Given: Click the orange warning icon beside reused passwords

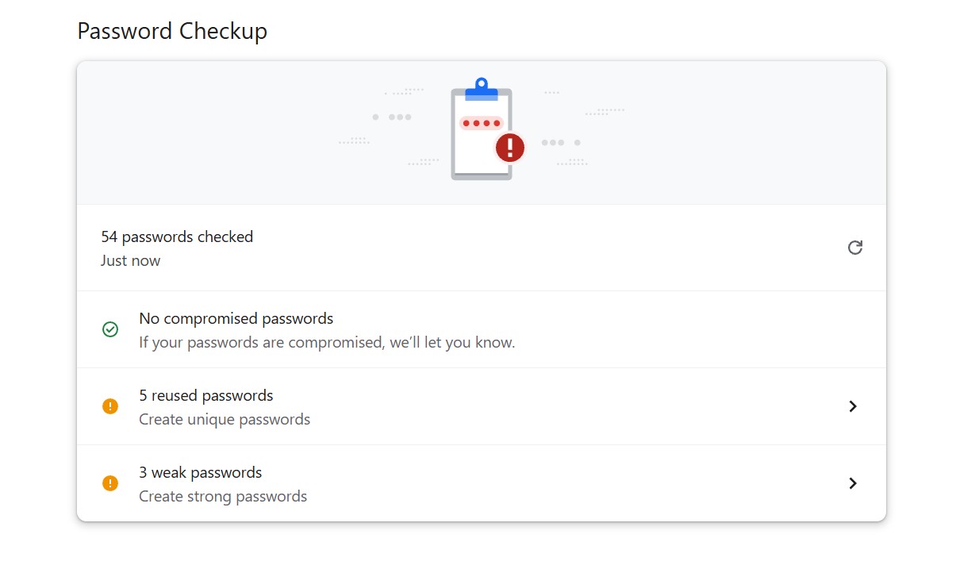Looking at the screenshot, I should [110, 406].
